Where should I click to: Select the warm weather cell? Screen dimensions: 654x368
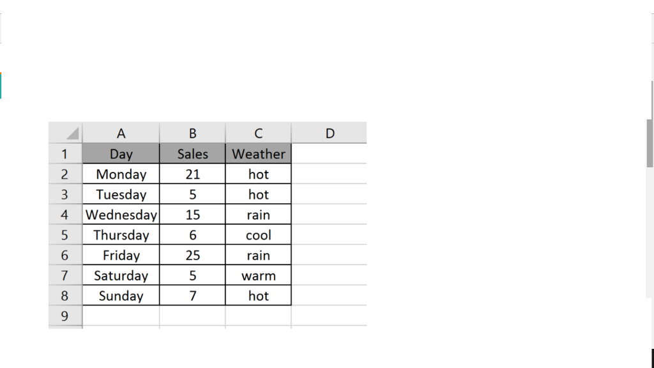258,275
